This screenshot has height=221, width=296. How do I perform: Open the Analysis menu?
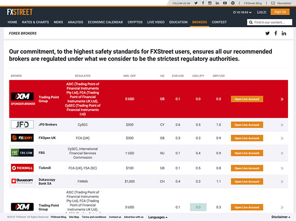pyautogui.click(x=75, y=22)
